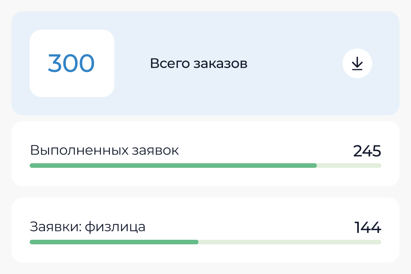This screenshot has height=274, width=411.
Task: Open the "Заявки: физлица" label
Action: click(88, 227)
